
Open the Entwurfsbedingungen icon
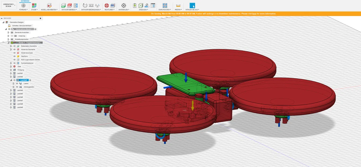(x=85, y=5)
